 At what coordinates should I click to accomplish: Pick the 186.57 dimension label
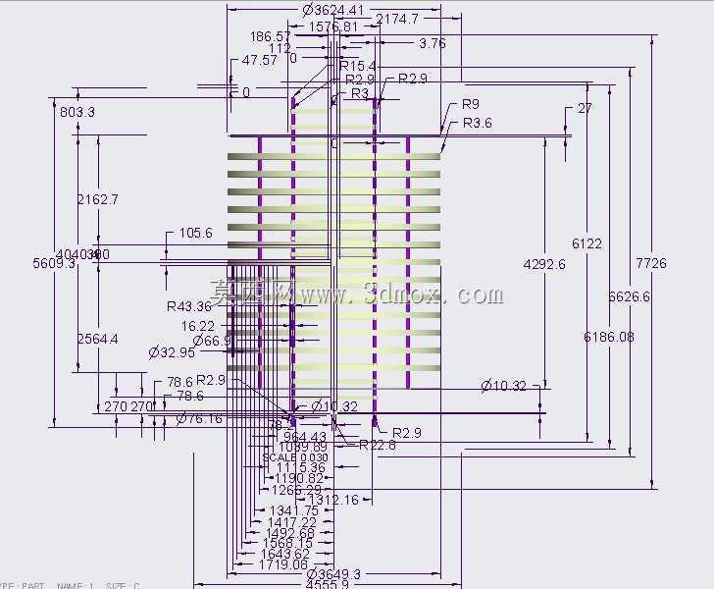pos(270,36)
